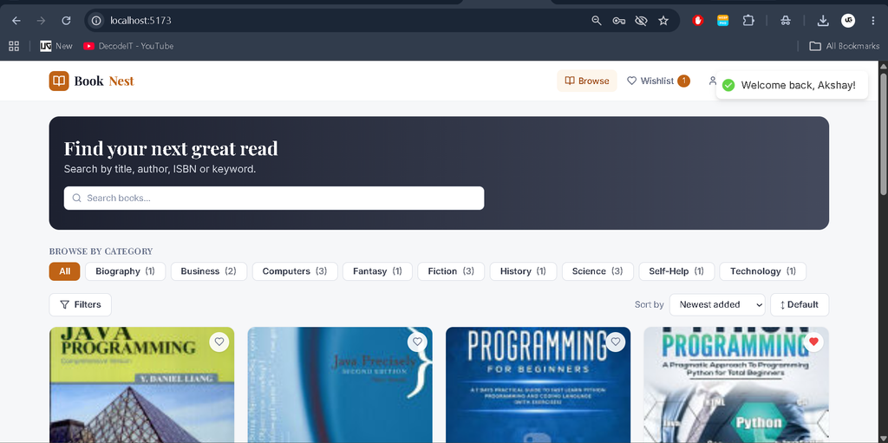Dismiss the Welcome back, Akshay! toast
The width and height of the screenshot is (888, 443).
[792, 85]
